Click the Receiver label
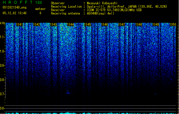This screenshot has height=114, width=179. pyautogui.click(x=58, y=10)
